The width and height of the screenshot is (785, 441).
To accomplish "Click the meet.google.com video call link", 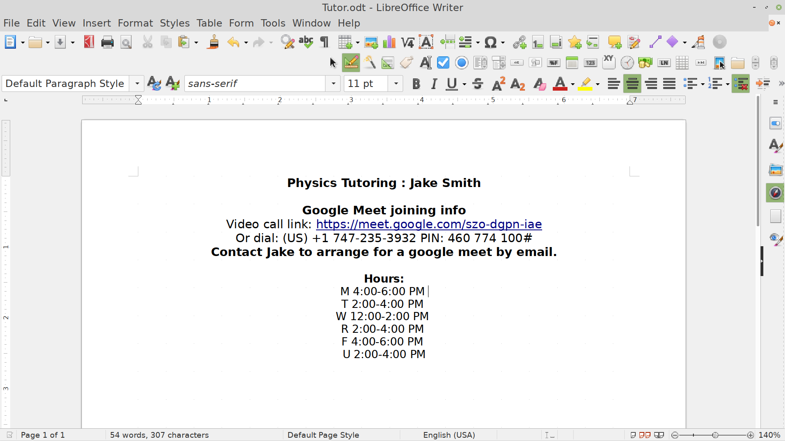I will click(428, 224).
